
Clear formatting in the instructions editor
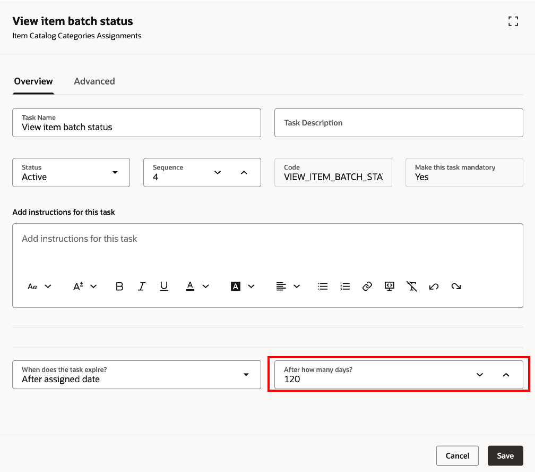(412, 286)
